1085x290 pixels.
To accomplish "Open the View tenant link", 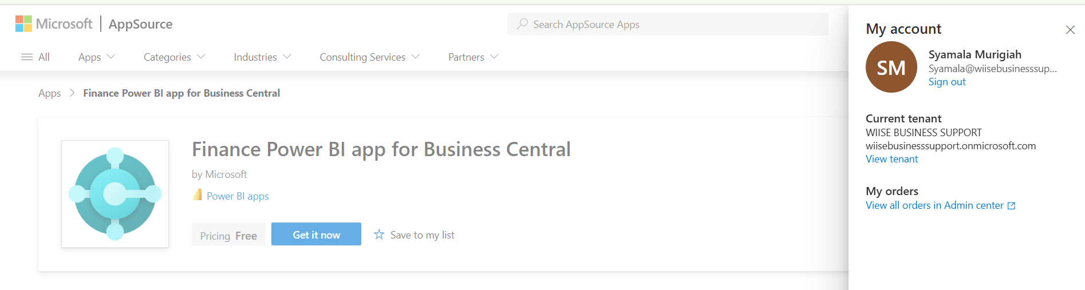I will pos(891,159).
